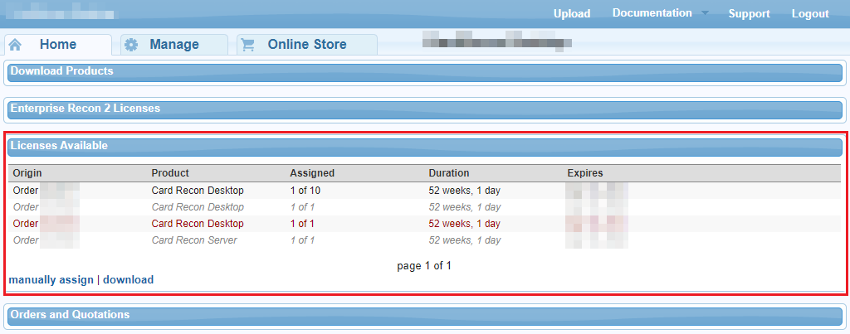Click the highlighted red Card Recon Desktop row
The width and height of the screenshot is (850, 334).
198,224
